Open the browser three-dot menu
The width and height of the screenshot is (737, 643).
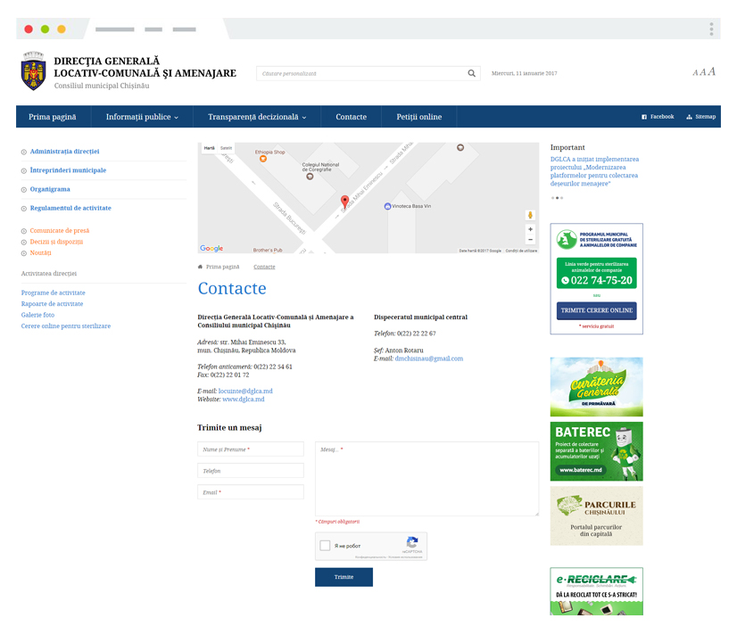(711, 29)
